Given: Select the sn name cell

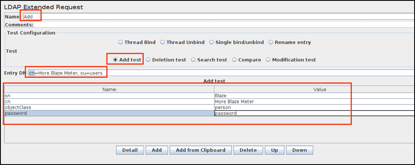Looking at the screenshot, I should pos(110,96).
